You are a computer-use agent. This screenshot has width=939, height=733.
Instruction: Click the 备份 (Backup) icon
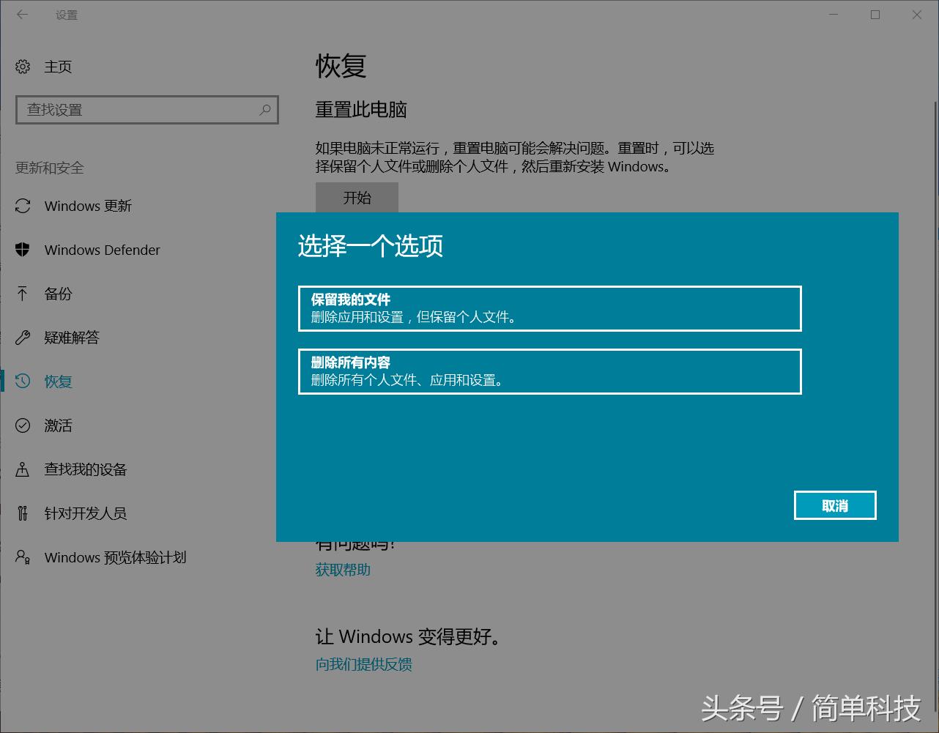tap(23, 294)
